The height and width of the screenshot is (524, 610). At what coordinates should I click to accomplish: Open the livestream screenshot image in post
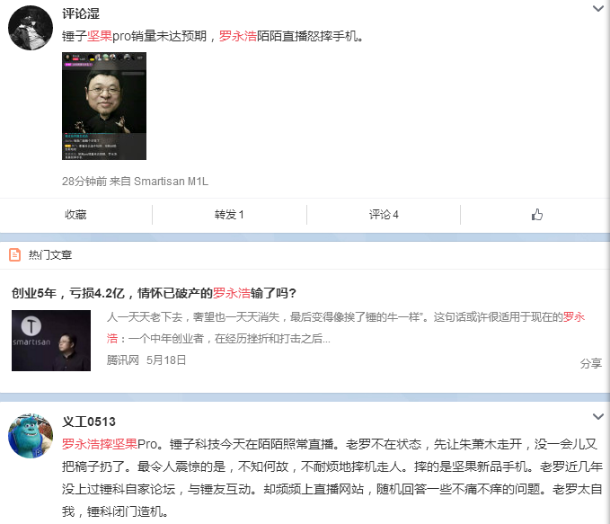[x=104, y=106]
